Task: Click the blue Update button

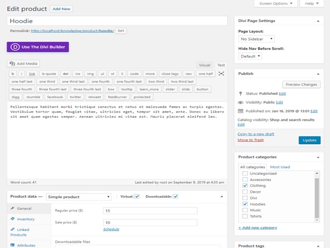Action: click(x=309, y=140)
